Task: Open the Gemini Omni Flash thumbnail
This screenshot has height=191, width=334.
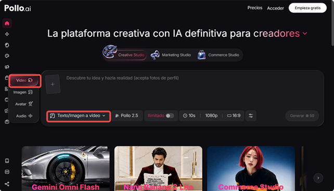Action: [66, 168]
